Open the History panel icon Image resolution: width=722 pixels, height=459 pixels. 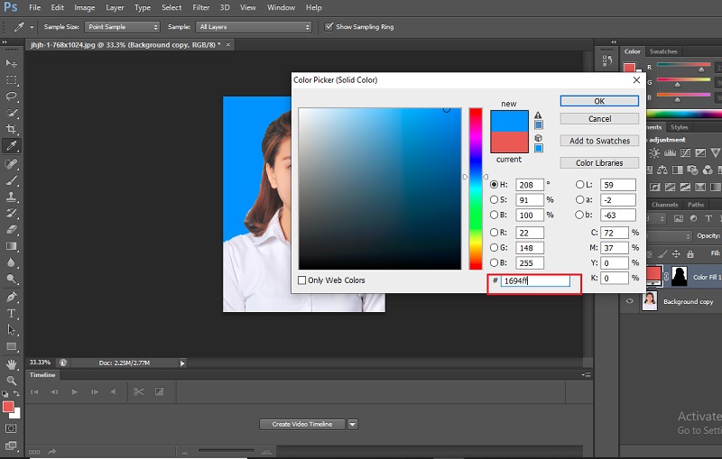(x=606, y=60)
